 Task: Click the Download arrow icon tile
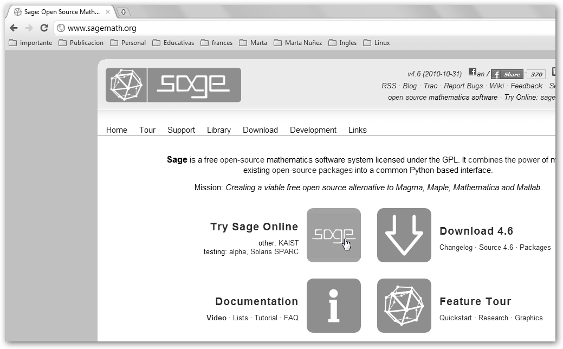tap(404, 235)
